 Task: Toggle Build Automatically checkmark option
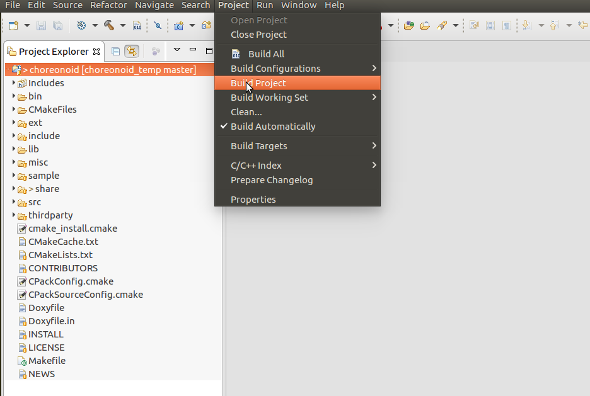point(272,127)
